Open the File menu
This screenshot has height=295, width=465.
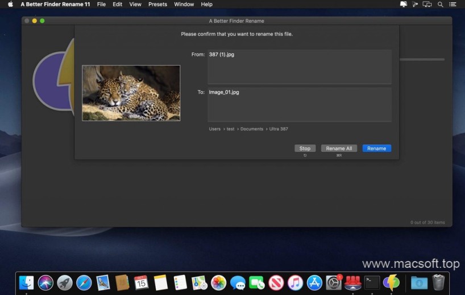[x=101, y=4]
